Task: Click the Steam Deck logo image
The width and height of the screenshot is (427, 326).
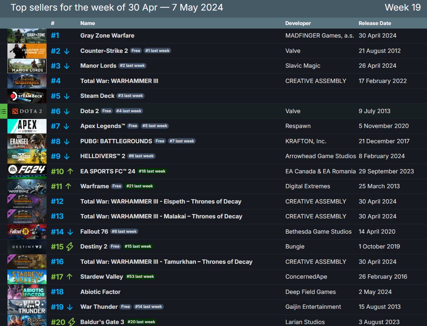Action: pyautogui.click(x=27, y=96)
